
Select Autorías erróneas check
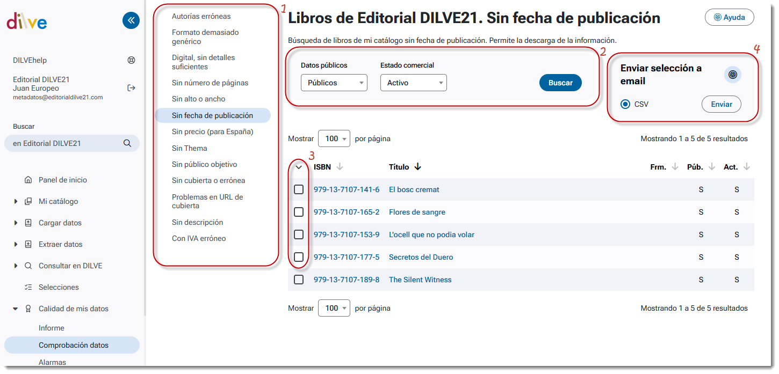pos(201,16)
